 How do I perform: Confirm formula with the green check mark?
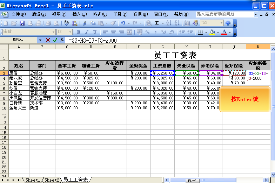tap(55, 40)
